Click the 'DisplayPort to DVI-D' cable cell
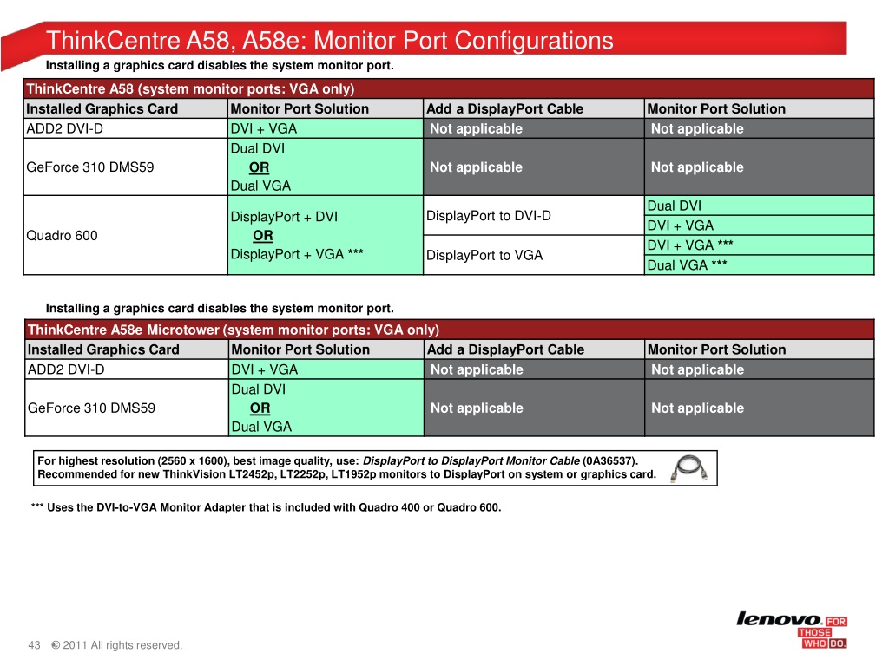The image size is (889, 666). click(x=534, y=216)
